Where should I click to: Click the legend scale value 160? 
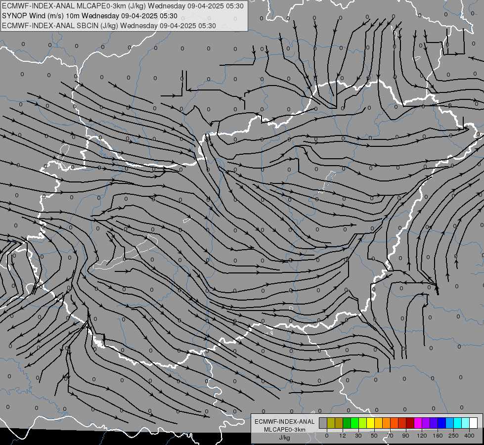(x=438, y=436)
